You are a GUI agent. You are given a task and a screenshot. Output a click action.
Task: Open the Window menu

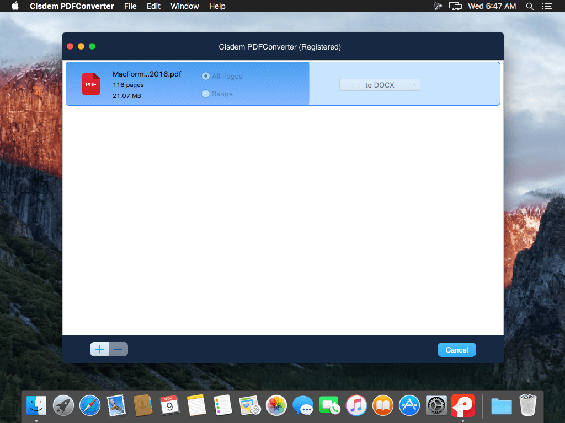(x=184, y=6)
